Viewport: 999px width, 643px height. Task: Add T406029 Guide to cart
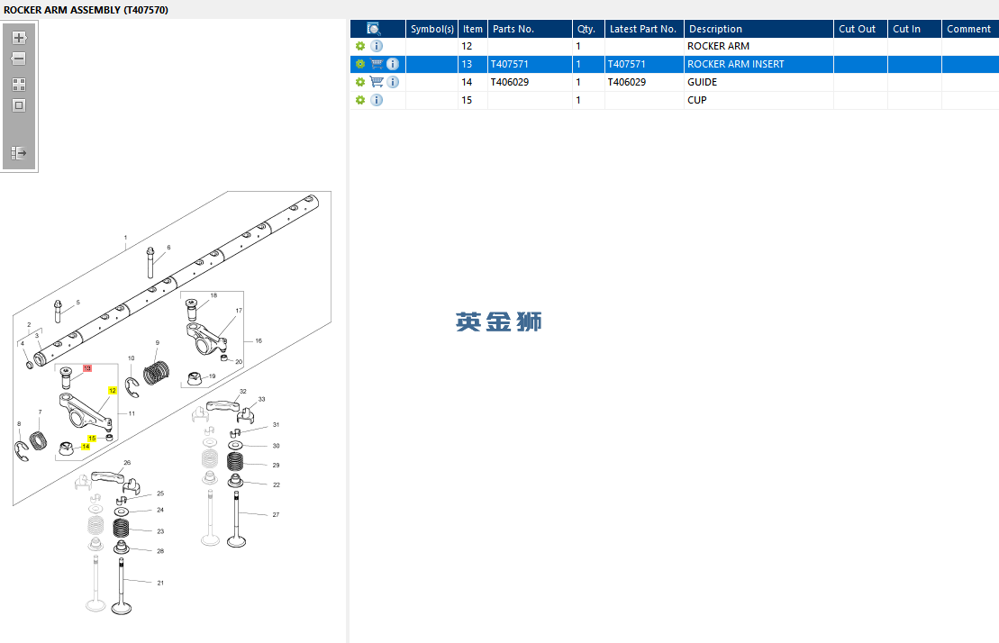click(377, 82)
